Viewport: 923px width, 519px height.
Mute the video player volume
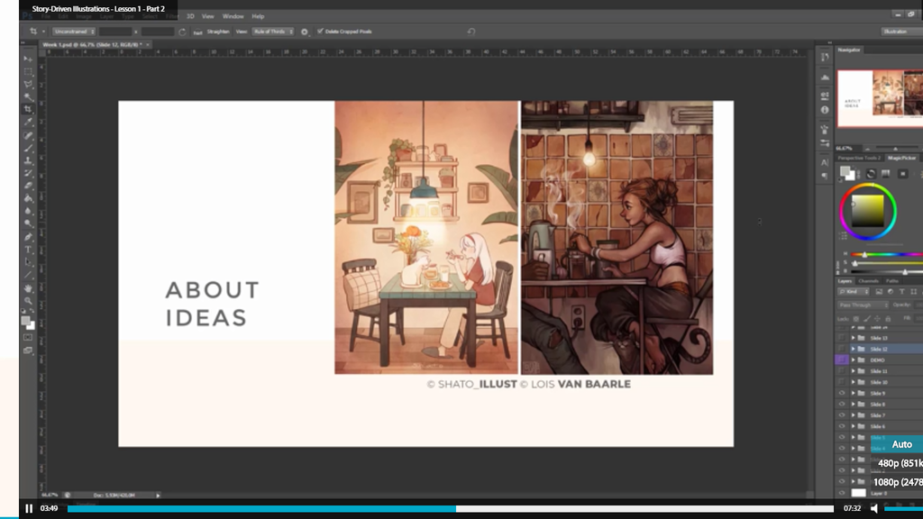pyautogui.click(x=874, y=508)
